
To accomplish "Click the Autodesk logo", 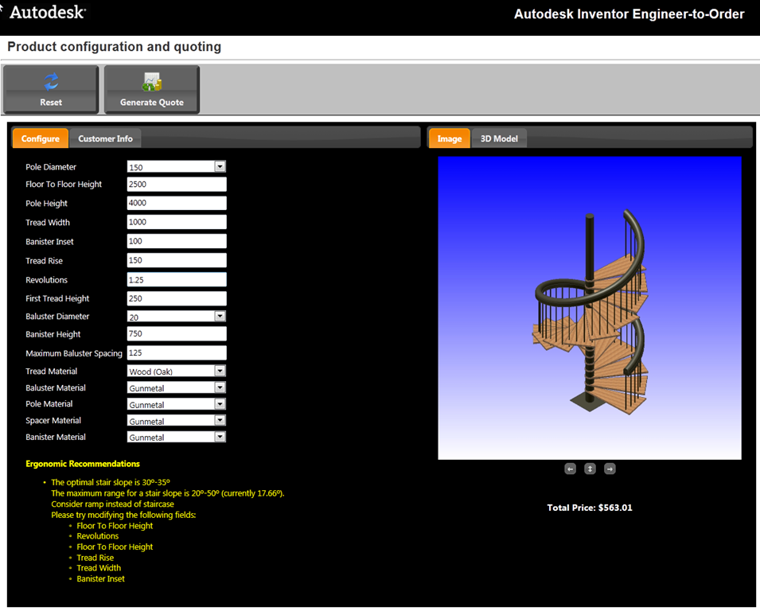I will coord(46,13).
